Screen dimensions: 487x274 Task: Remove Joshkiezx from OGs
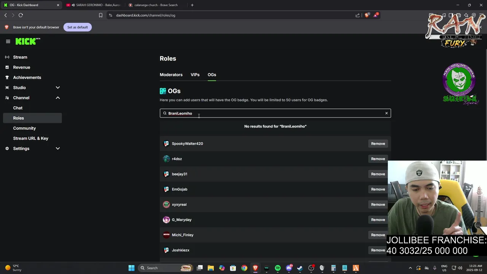tap(378, 250)
